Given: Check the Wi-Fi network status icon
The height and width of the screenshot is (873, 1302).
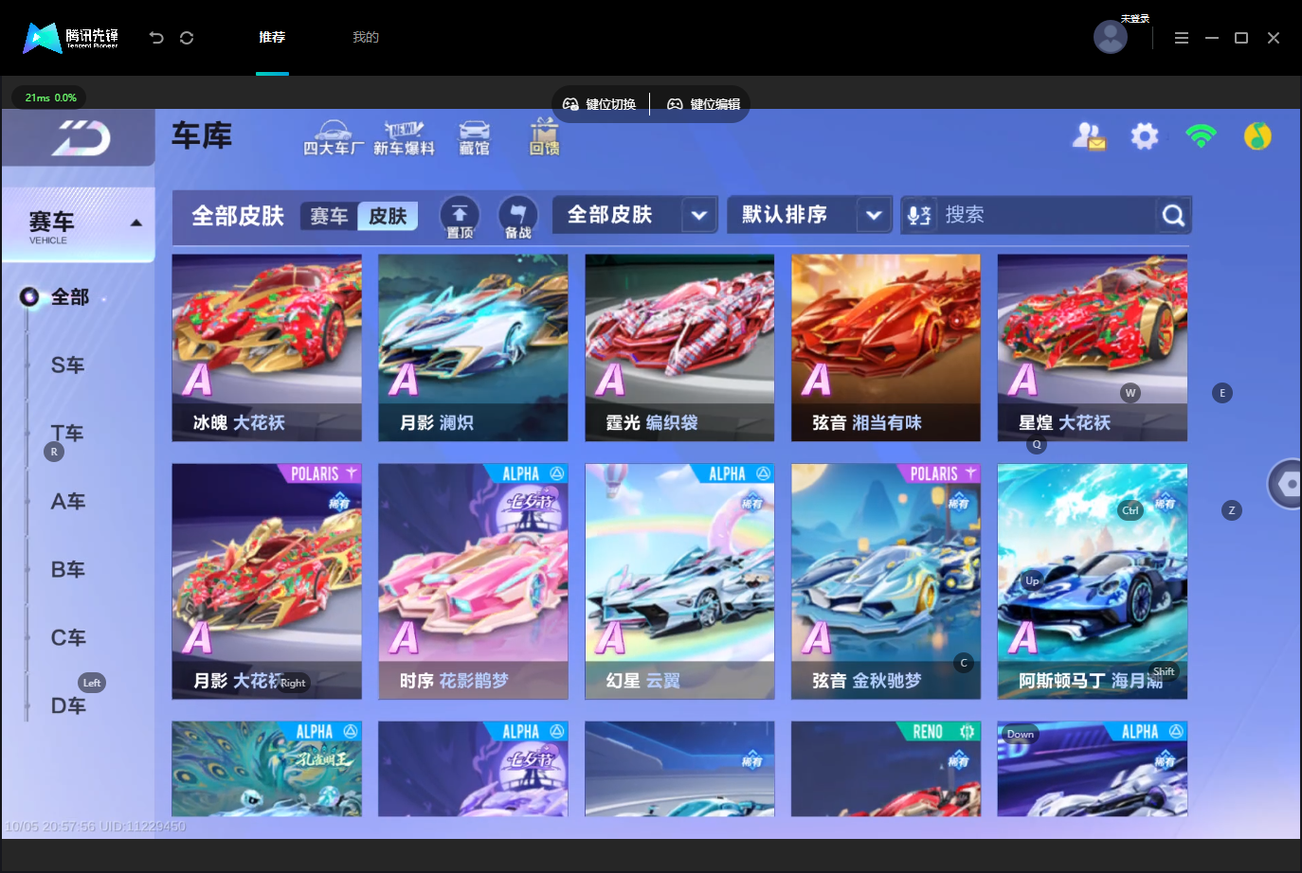Looking at the screenshot, I should point(1201,136).
